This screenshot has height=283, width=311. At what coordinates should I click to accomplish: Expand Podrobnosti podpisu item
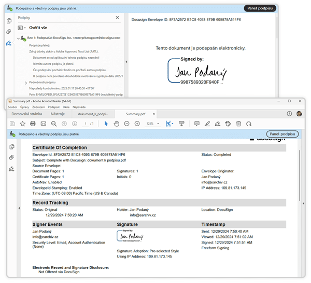click(26, 83)
